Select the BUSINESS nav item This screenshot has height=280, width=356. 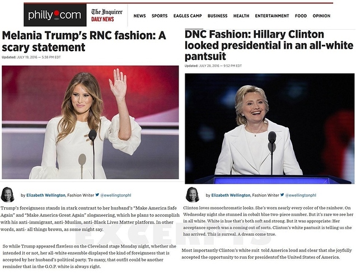pyautogui.click(x=218, y=16)
